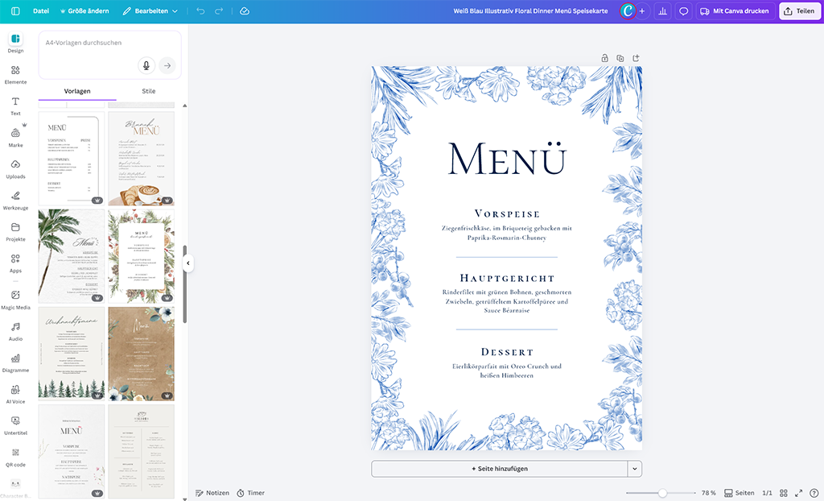Select the MENÜ heading on canvas
Viewport: 824px width, 501px height.
[x=507, y=159]
